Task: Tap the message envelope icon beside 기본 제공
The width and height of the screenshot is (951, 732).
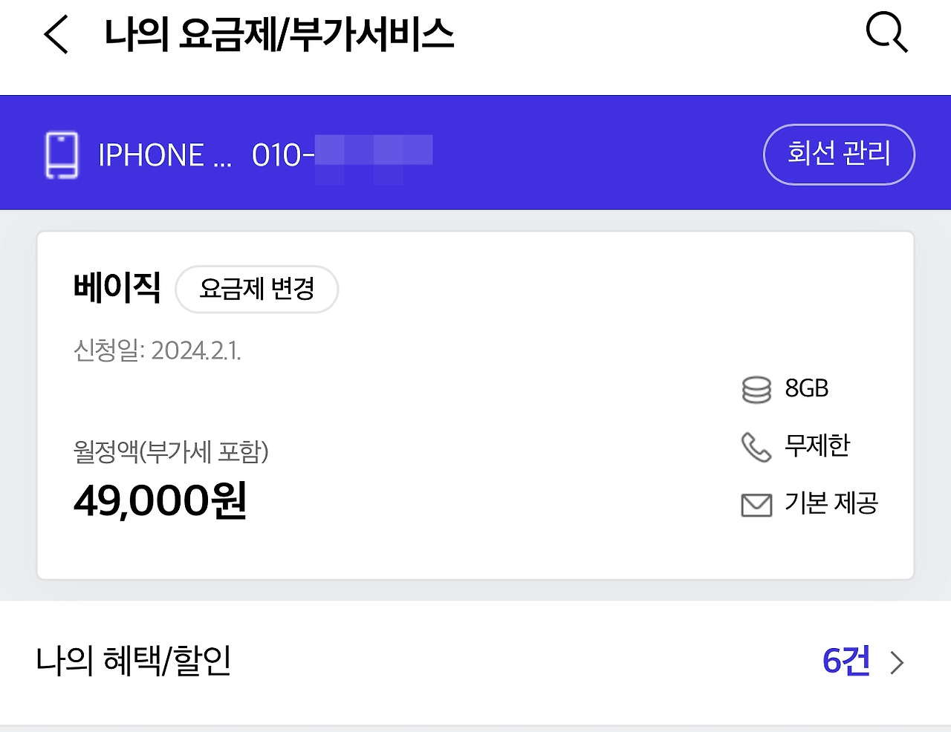Action: click(x=756, y=504)
